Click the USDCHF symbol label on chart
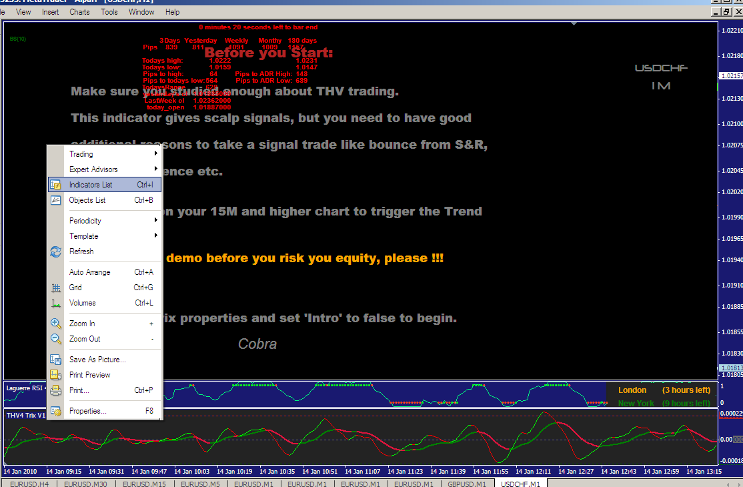The width and height of the screenshot is (743, 487). point(661,68)
